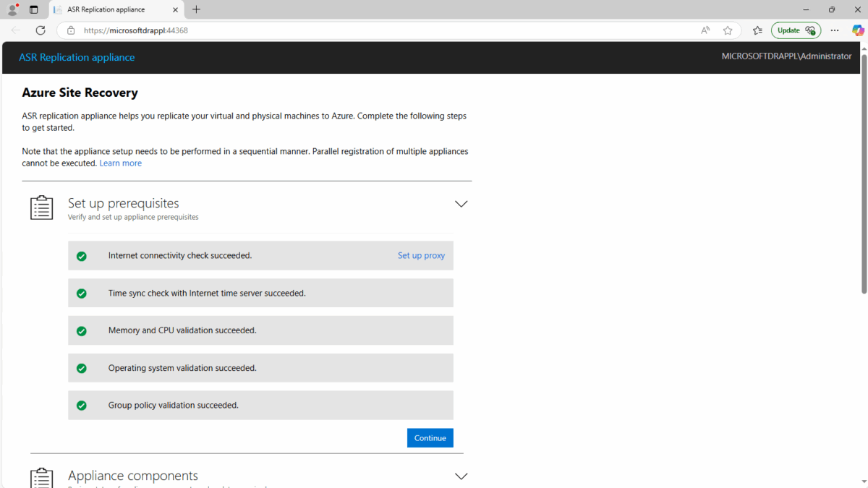Expand the Appliance components section
Screen dimensions: 868x488
[461, 476]
